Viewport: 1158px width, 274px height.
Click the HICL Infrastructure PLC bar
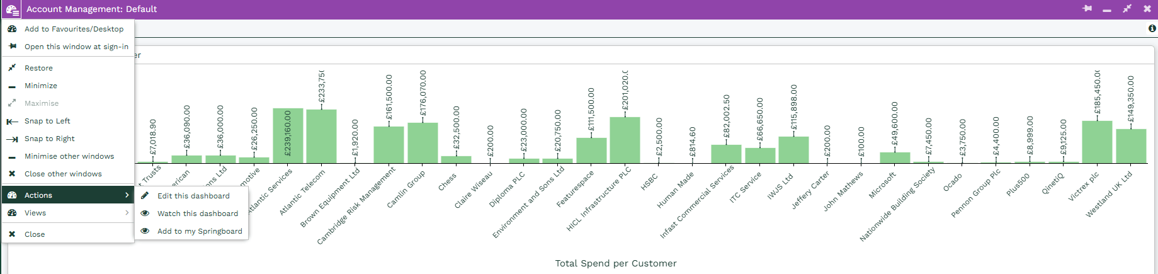pos(625,140)
